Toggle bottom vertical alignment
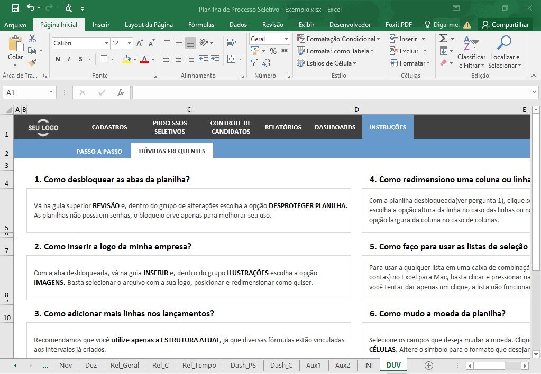 [190, 43]
